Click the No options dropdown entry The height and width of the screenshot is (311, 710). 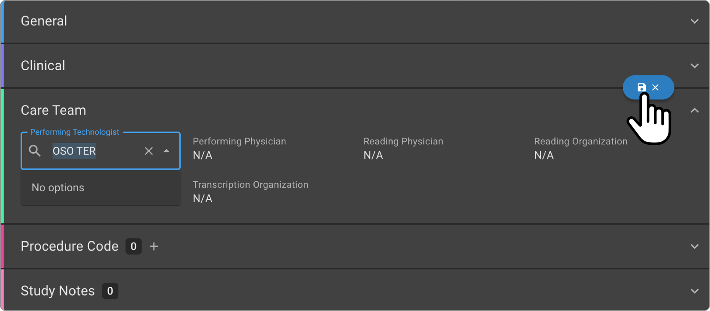[58, 188]
